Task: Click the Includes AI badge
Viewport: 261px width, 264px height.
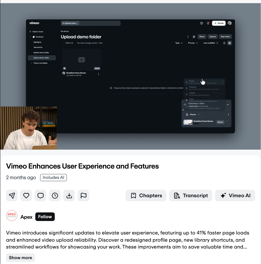Action: (53, 177)
